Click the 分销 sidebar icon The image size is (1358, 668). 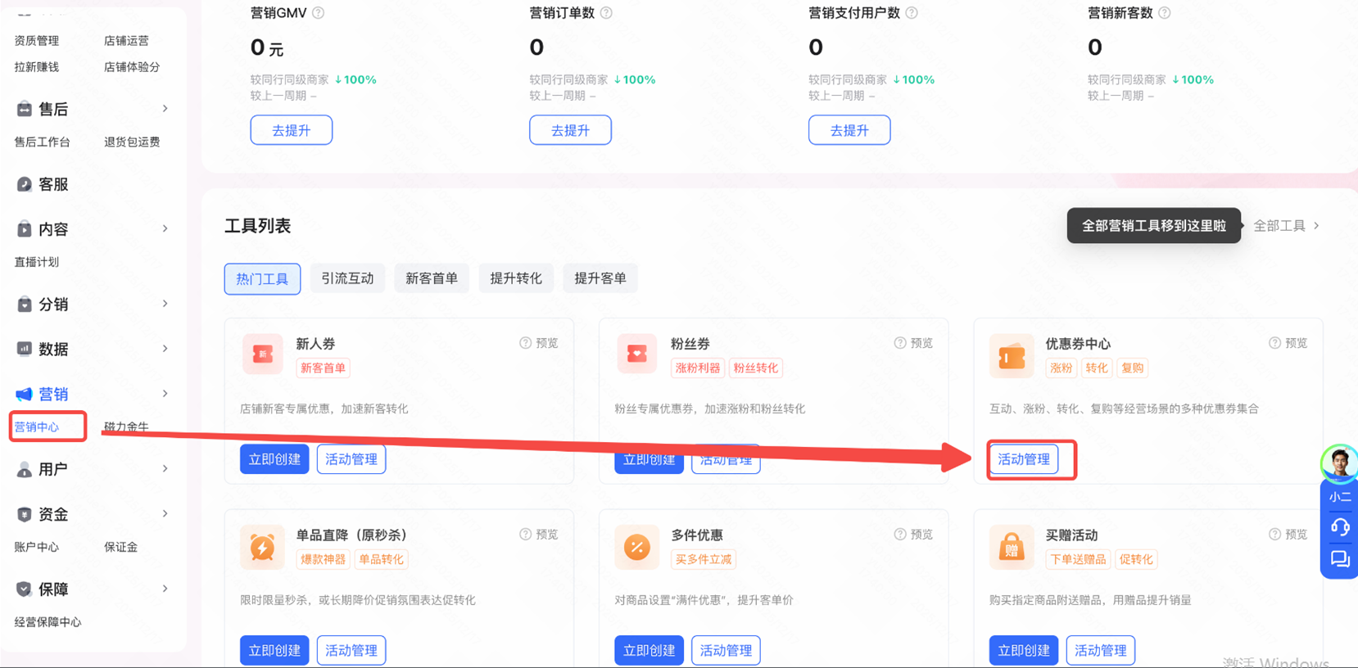tap(25, 305)
